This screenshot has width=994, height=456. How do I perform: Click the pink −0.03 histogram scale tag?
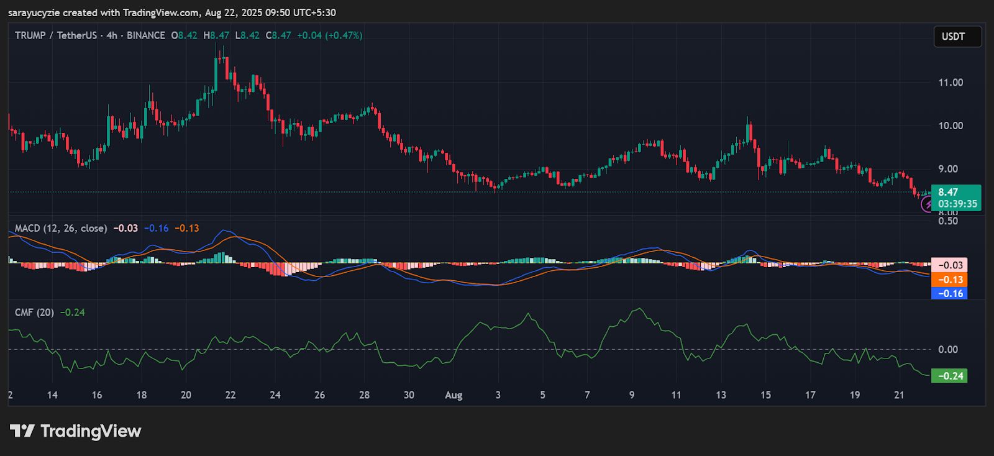click(949, 265)
